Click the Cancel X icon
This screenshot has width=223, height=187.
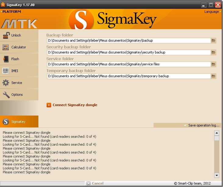click(88, 183)
